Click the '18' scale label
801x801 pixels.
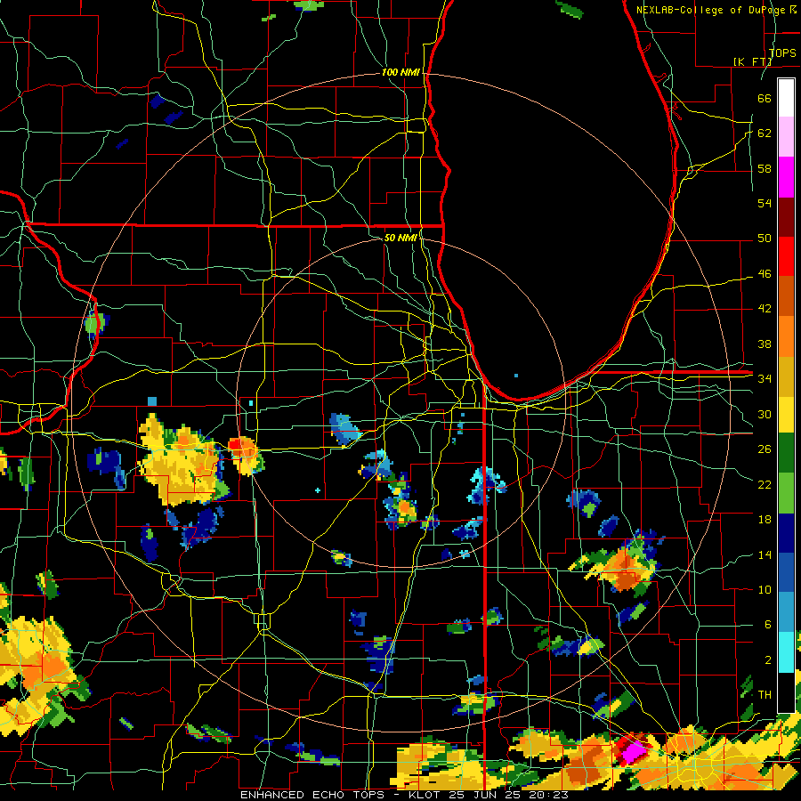[x=765, y=520]
